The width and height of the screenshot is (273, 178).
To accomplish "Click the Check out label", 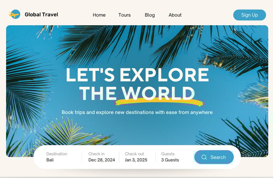I will [x=134, y=154].
